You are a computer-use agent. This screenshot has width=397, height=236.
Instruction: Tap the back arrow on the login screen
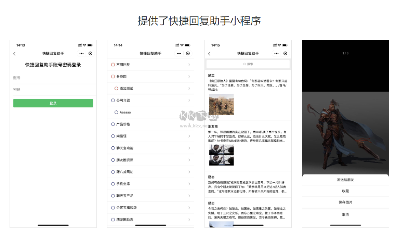coord(15,54)
